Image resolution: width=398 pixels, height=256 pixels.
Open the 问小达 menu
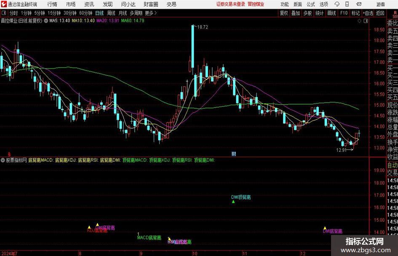(128, 4)
